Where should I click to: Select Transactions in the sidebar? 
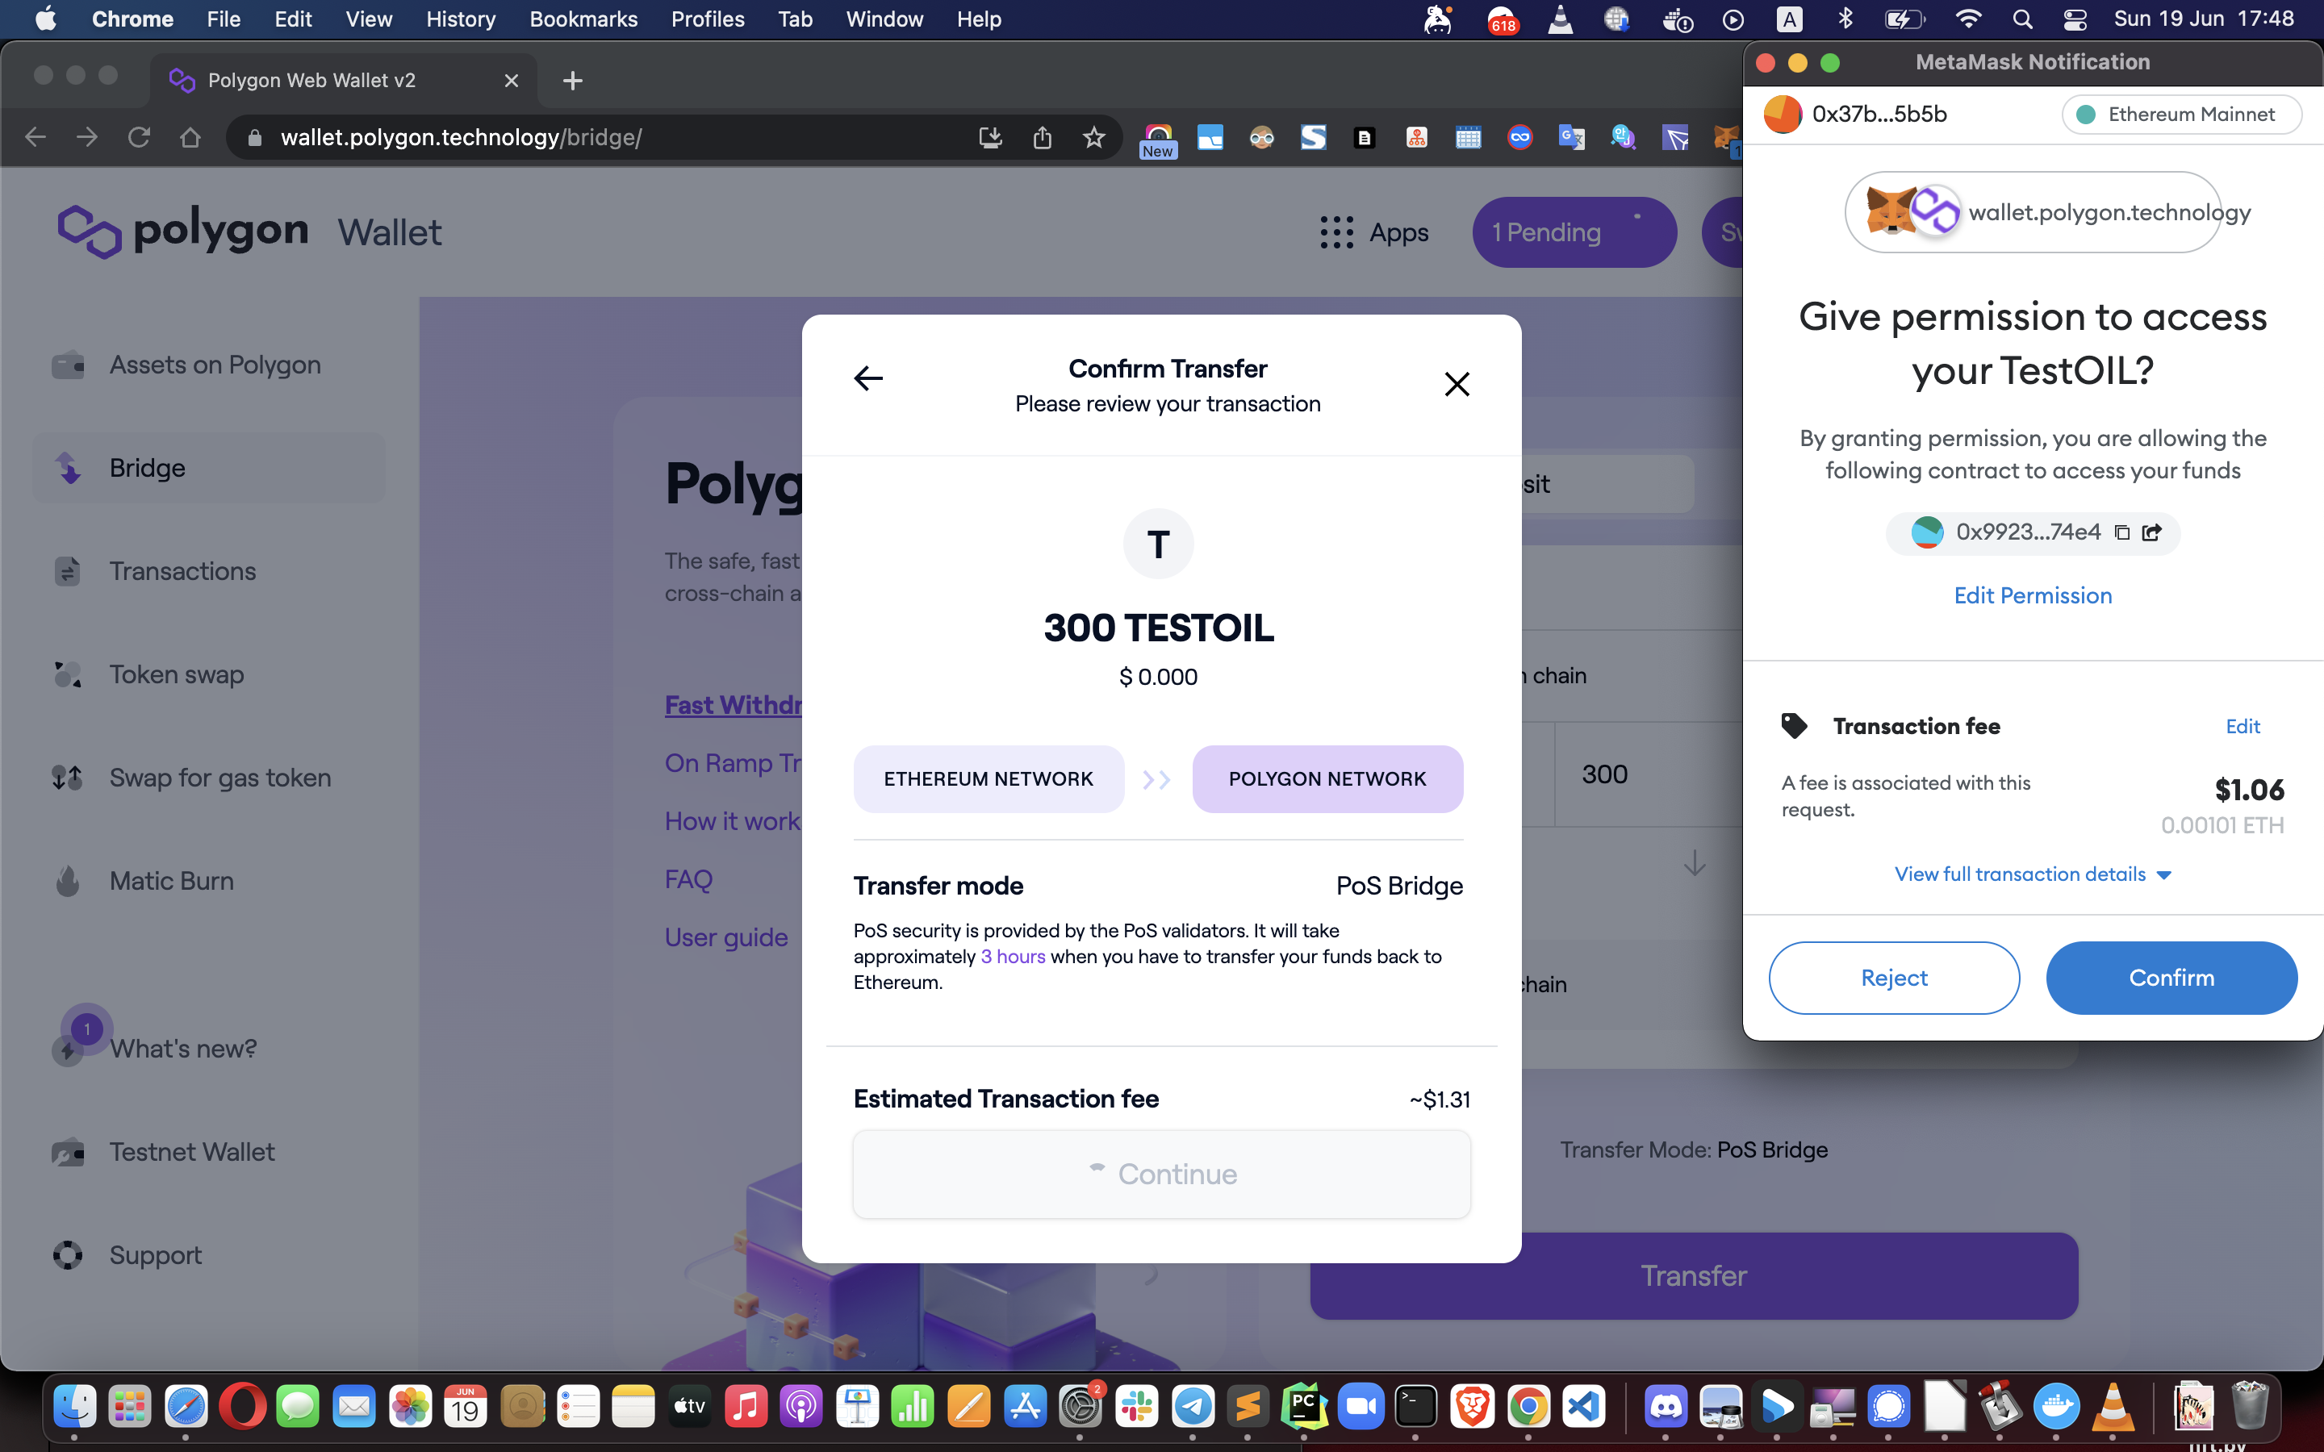[182, 571]
